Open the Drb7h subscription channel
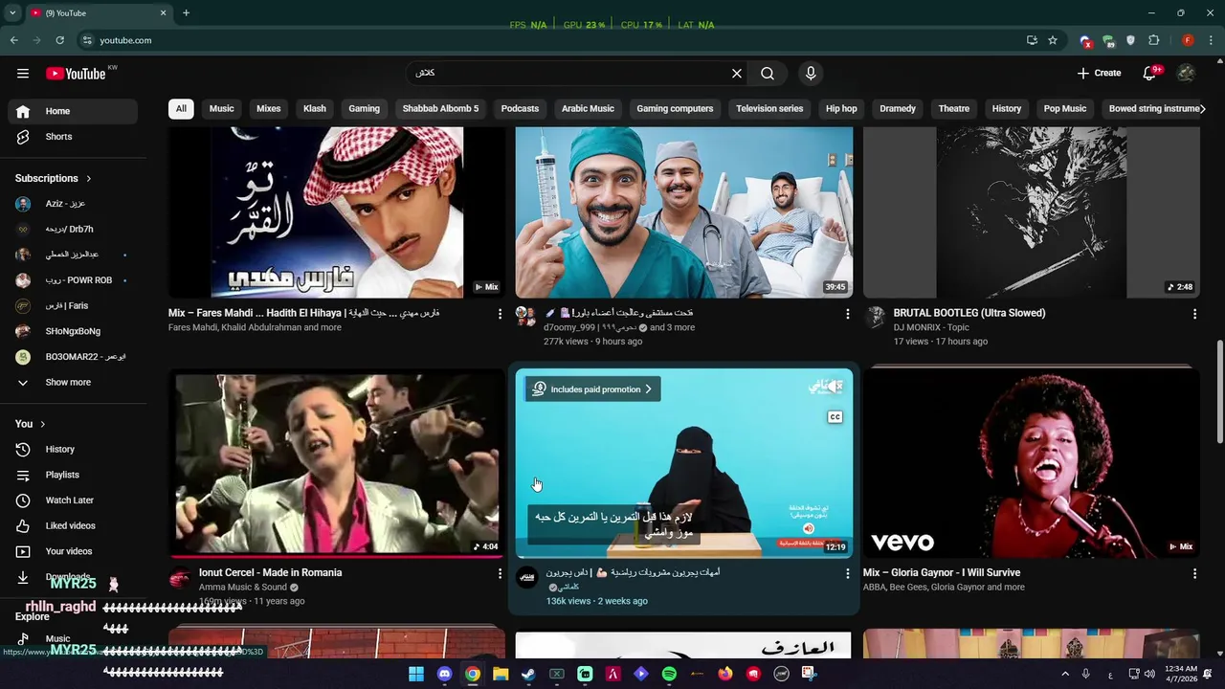The height and width of the screenshot is (689, 1225). [x=73, y=230]
